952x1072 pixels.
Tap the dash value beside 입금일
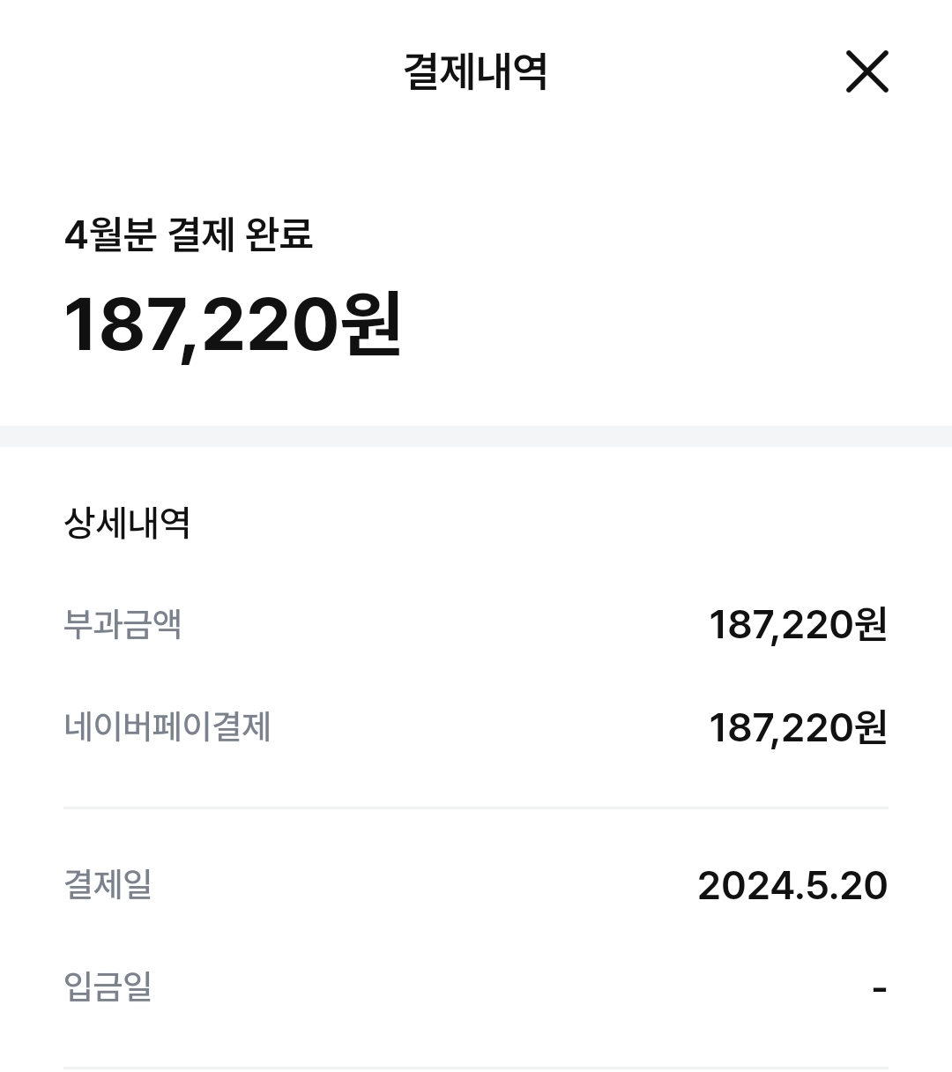[879, 988]
